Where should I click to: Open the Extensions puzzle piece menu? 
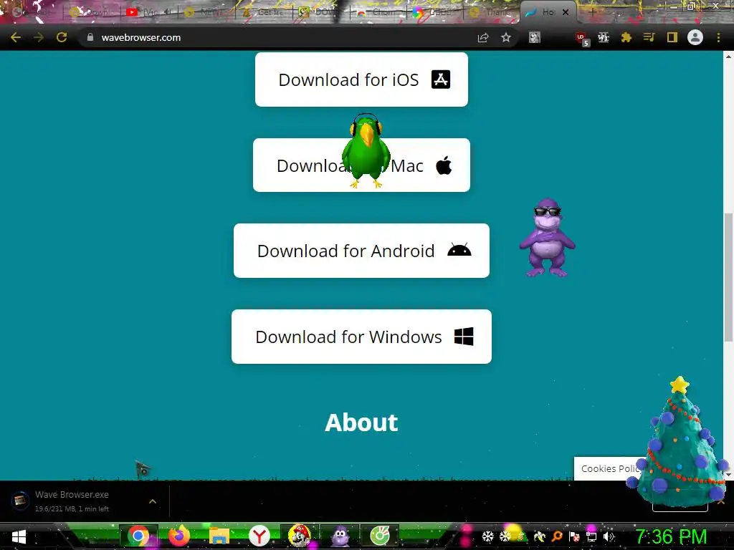(626, 37)
